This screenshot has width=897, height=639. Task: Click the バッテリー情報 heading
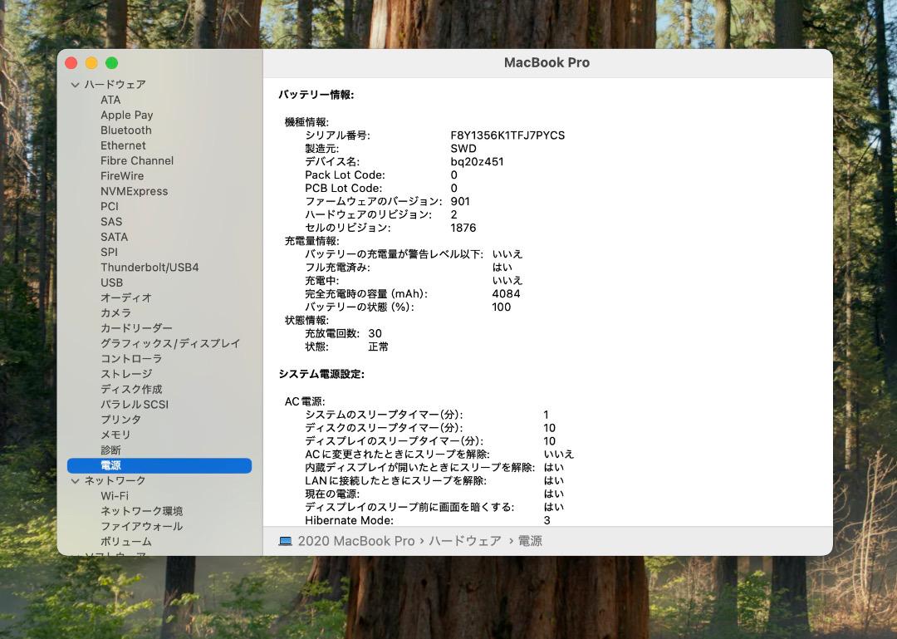(x=316, y=95)
